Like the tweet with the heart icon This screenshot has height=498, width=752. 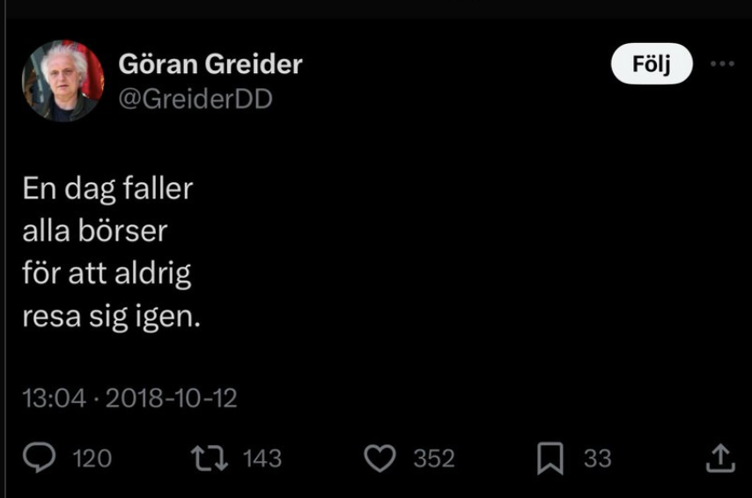coord(380,458)
